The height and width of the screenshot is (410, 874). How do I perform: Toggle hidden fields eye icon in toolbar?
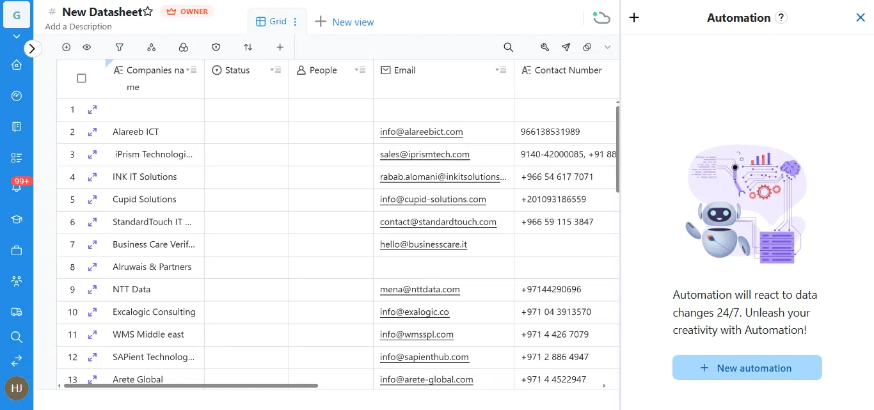87,47
